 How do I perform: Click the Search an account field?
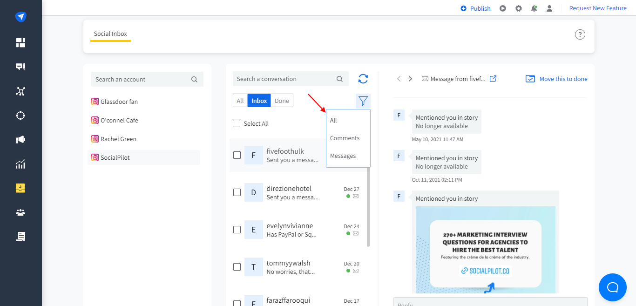147,79
